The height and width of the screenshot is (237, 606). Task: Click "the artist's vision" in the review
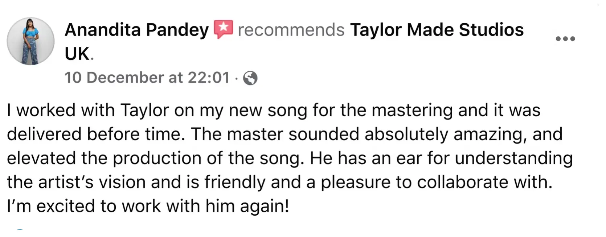tap(76, 182)
